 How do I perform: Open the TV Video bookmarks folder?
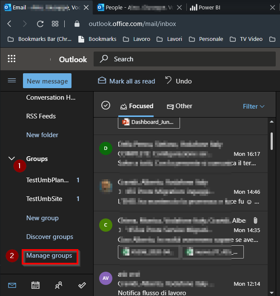(x=246, y=39)
